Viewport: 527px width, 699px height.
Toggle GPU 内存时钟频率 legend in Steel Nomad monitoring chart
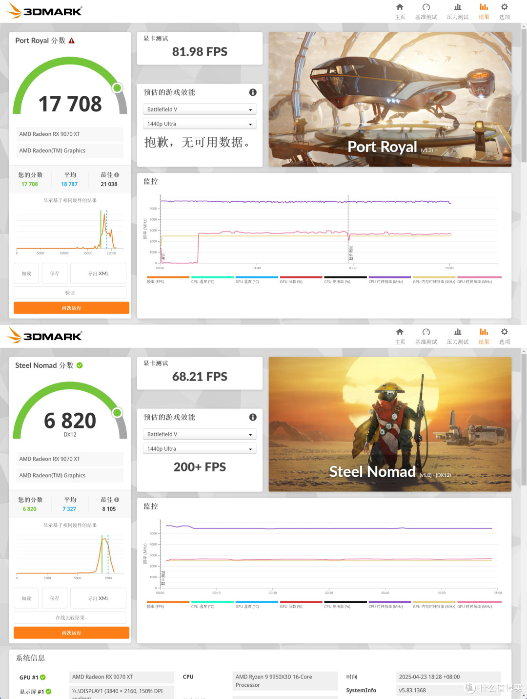pos(434,605)
